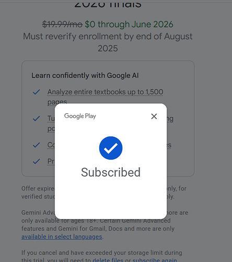Click the Google Play logo in dialog
This screenshot has width=232, height=262.
(80, 116)
